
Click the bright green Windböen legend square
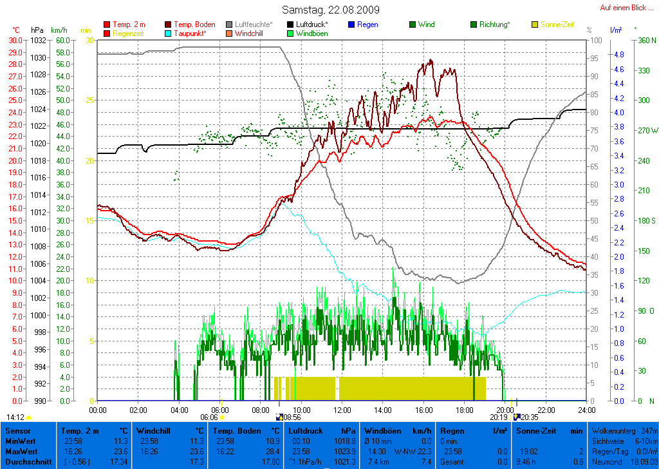click(290, 33)
